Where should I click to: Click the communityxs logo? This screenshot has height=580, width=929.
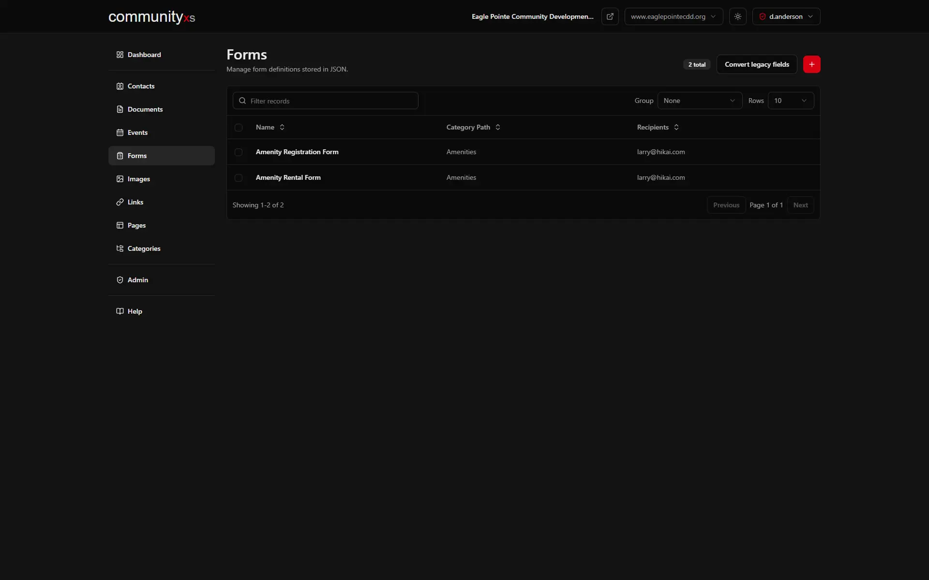151,17
